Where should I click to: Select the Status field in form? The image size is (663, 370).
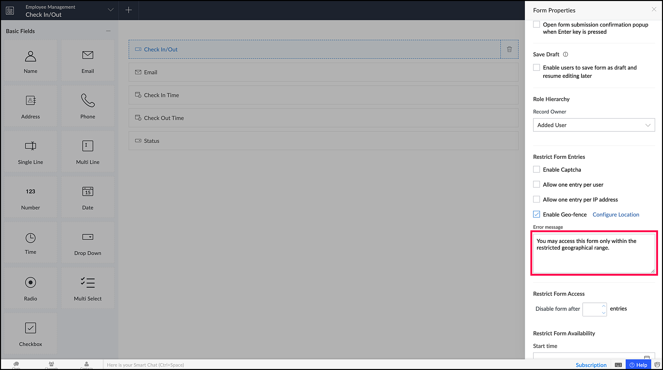(323, 141)
